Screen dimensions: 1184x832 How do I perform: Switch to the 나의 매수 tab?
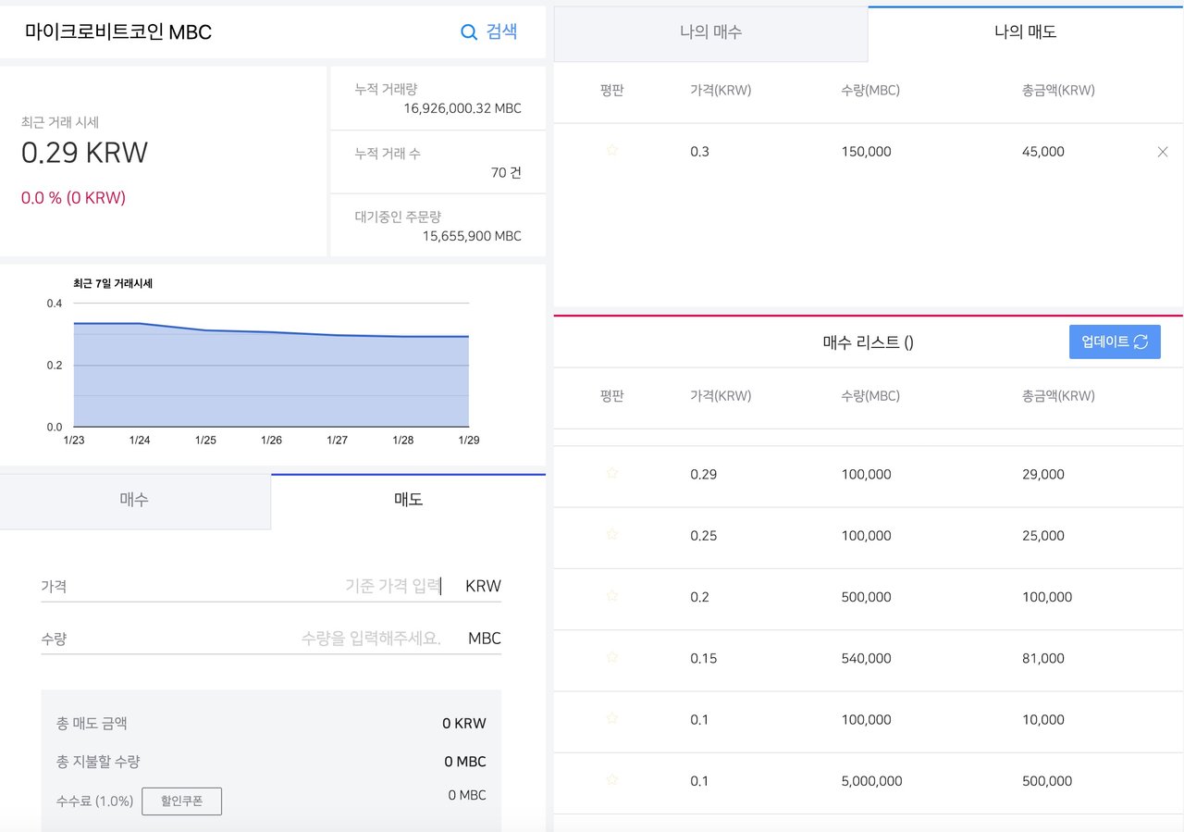710,32
